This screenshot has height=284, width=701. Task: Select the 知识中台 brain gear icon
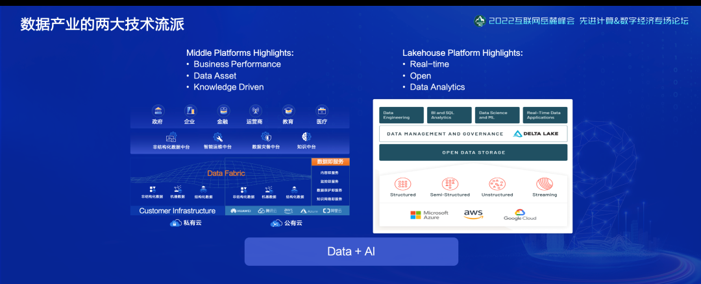[x=306, y=137]
